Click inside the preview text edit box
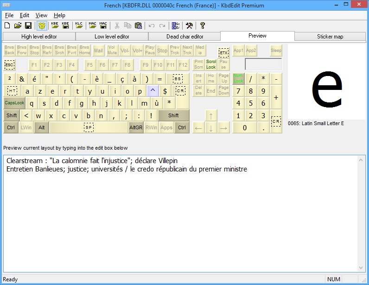 tap(180, 214)
